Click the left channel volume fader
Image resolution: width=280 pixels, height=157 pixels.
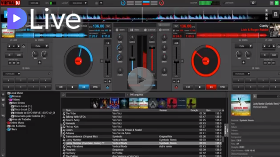tap(132, 59)
